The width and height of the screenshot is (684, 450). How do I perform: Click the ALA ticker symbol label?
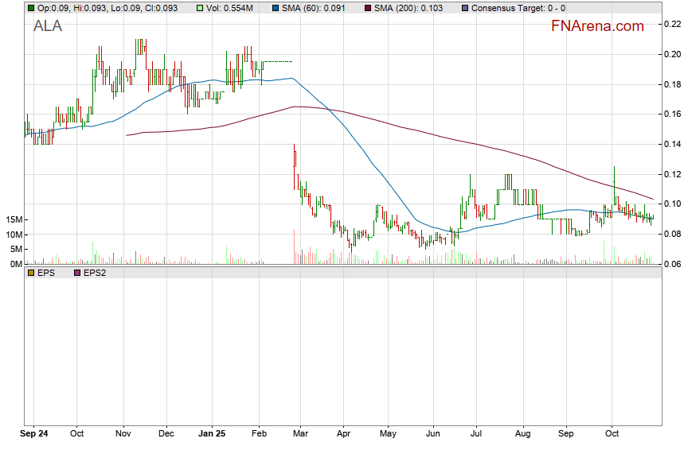(48, 26)
